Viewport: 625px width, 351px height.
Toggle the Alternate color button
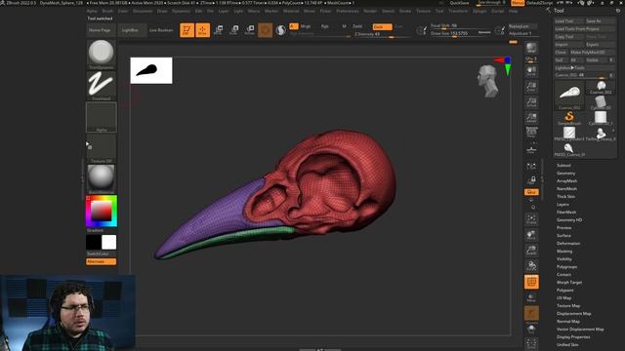tap(102, 261)
